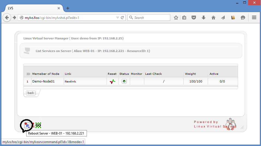Click the red skull icon beside GO
The image size is (261, 146).
pos(33,125)
